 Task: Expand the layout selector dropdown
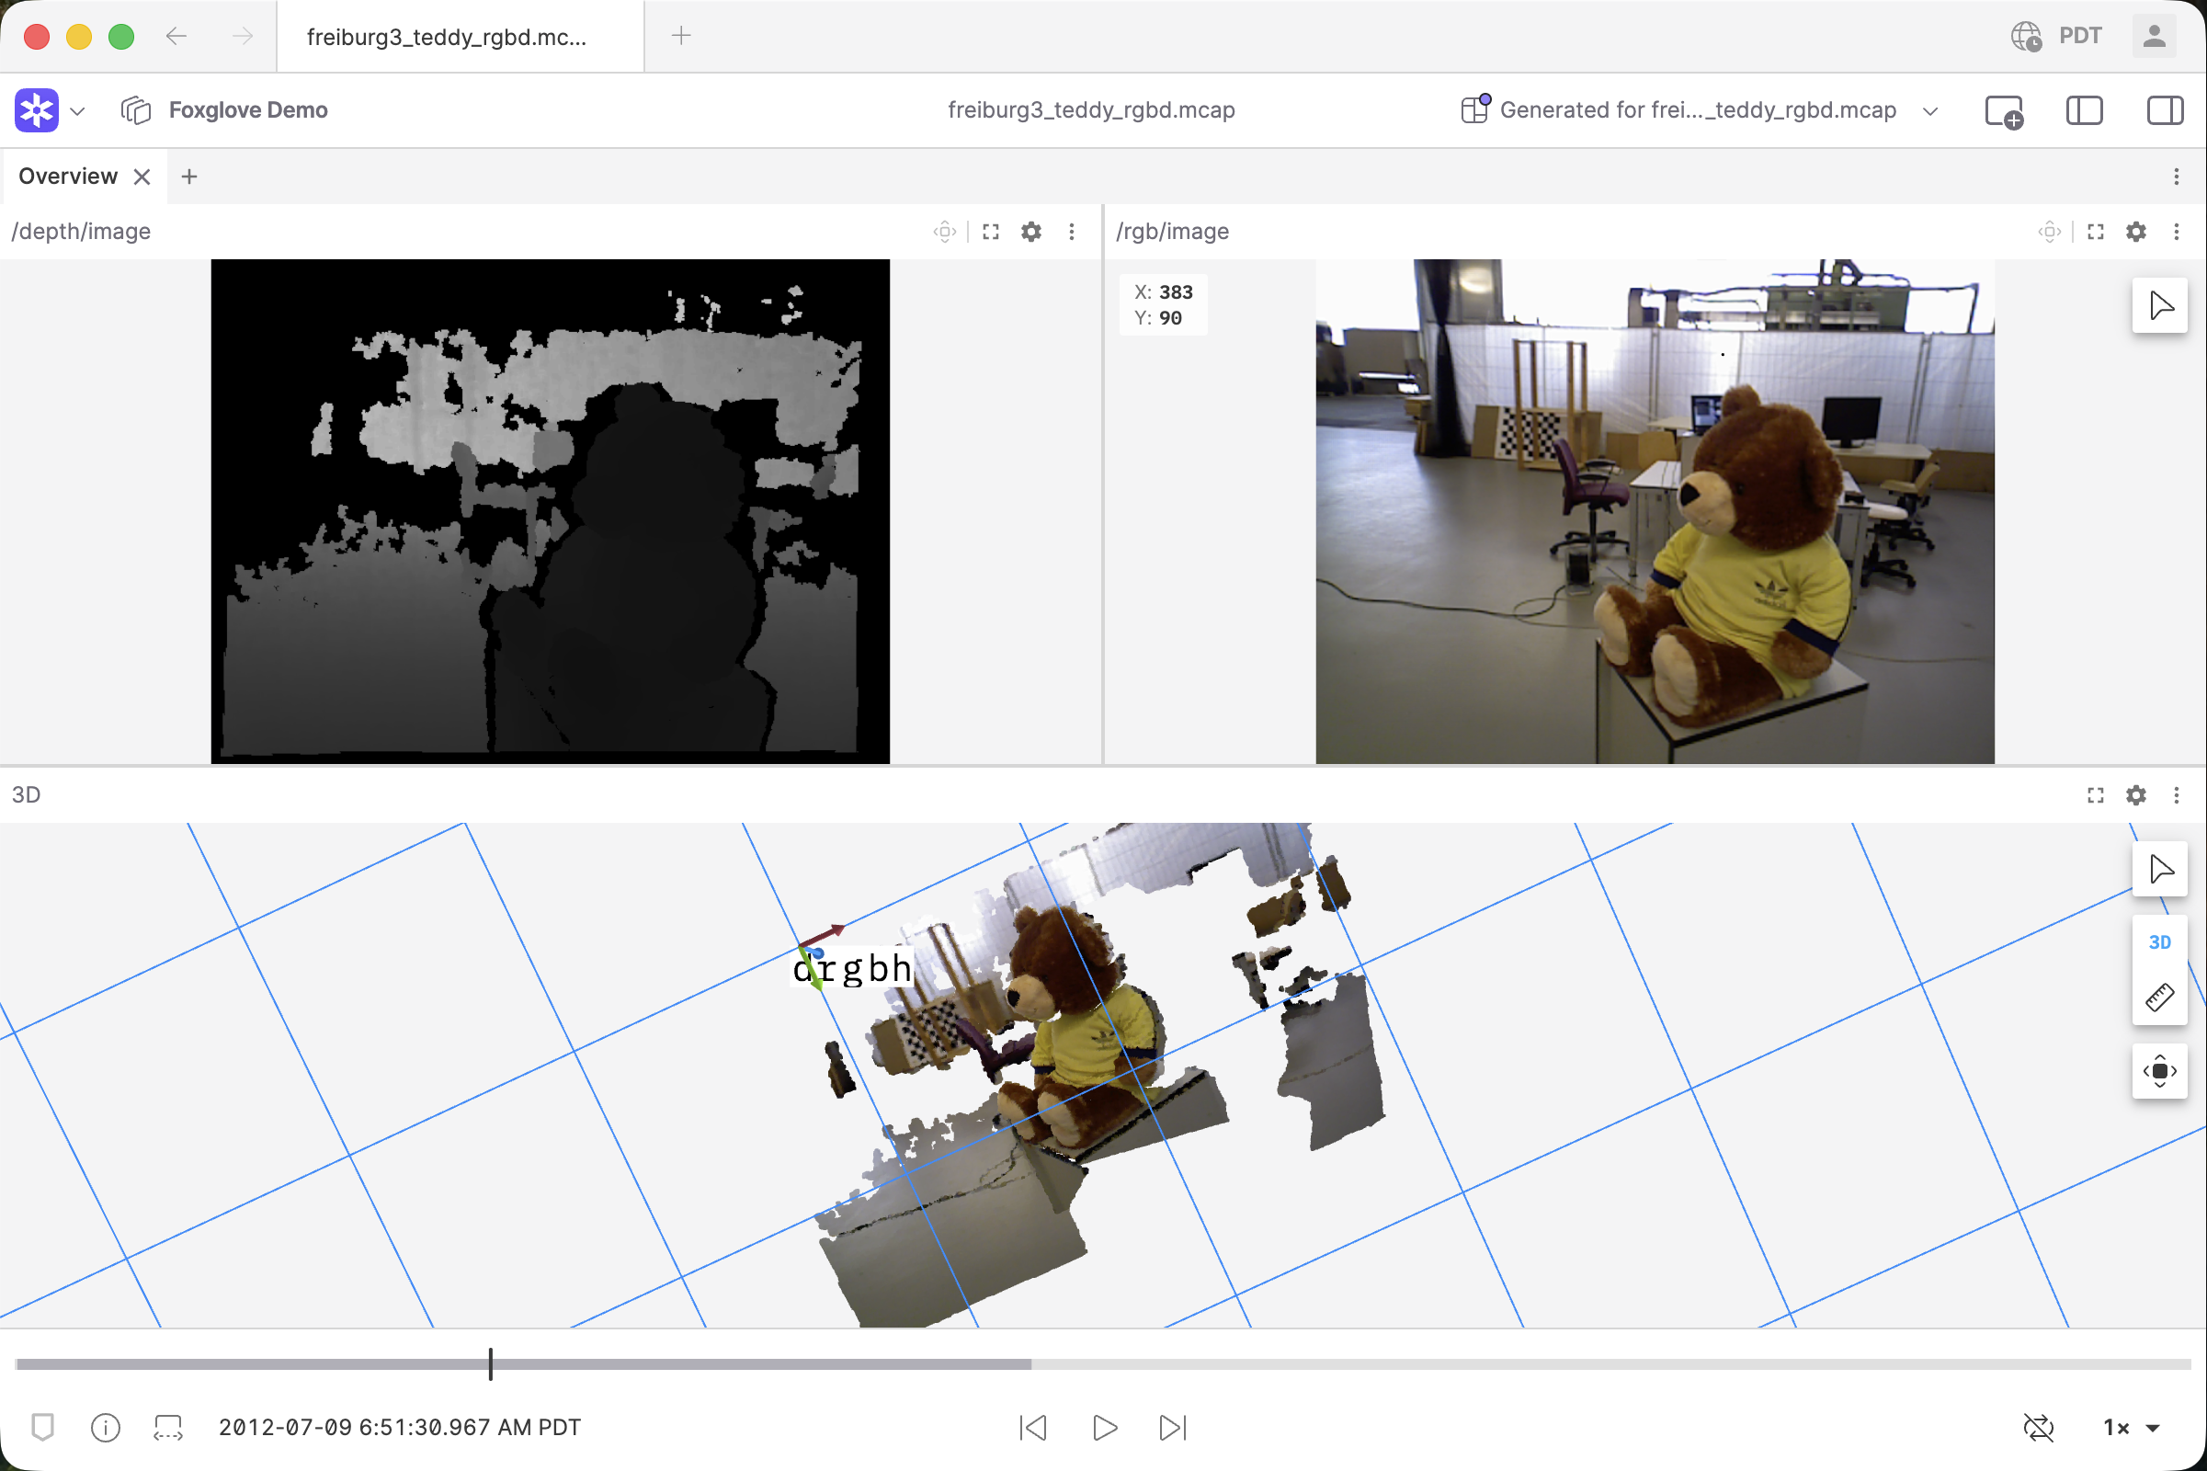(1930, 110)
